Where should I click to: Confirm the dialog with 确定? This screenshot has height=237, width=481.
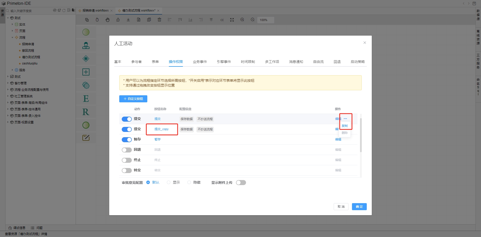click(359, 207)
